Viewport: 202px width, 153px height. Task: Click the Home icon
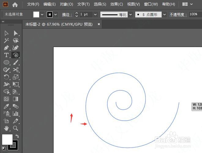15,5
